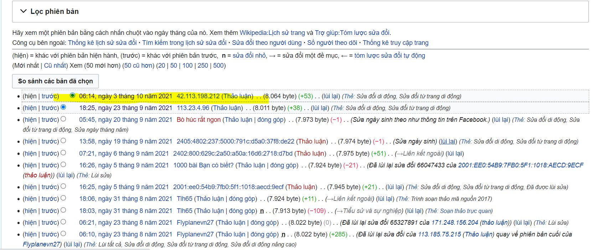Open user page Bò húc rất ngon
Viewport: 597px width, 250px height.
click(199, 120)
